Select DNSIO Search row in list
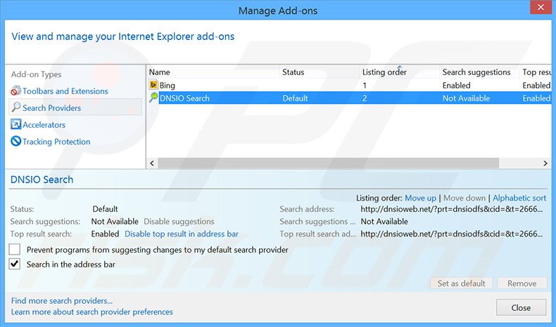556x327 pixels. 211,98
